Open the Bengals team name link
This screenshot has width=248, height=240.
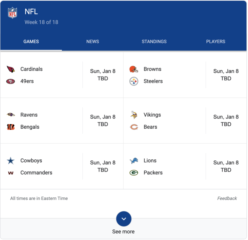pos(30,127)
